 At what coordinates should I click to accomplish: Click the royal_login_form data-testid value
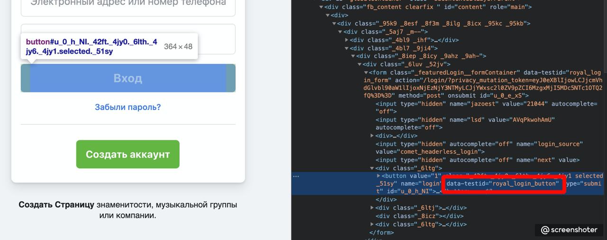click(x=483, y=76)
